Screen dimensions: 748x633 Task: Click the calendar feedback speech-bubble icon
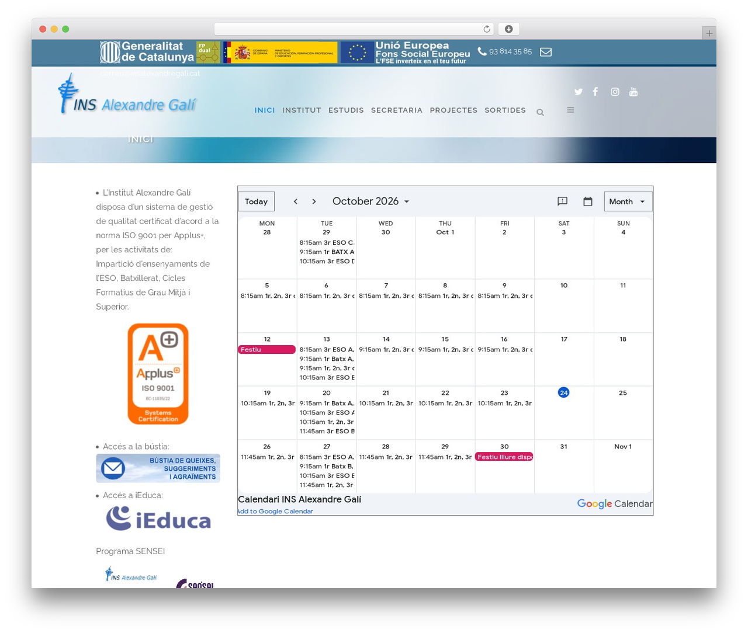[x=562, y=201]
